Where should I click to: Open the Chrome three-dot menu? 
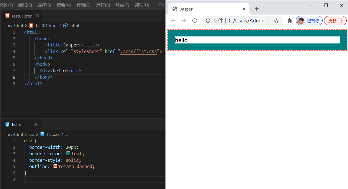pyautogui.click(x=342, y=21)
